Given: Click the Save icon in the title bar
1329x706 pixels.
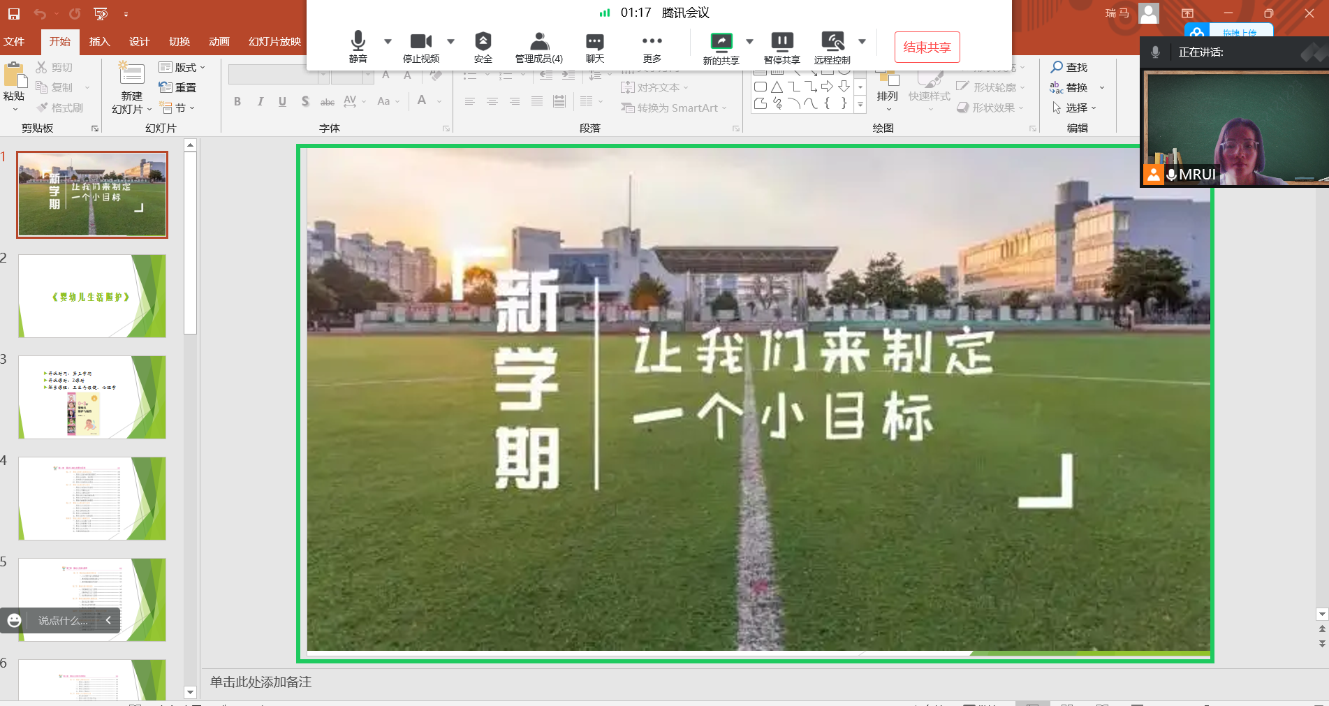Looking at the screenshot, I should (x=13, y=13).
